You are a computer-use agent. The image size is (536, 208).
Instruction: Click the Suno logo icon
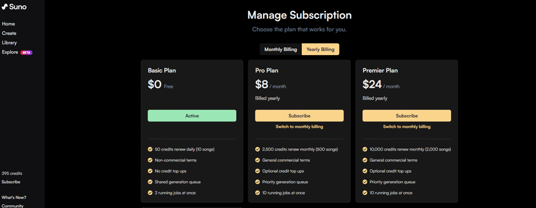tap(5, 7)
